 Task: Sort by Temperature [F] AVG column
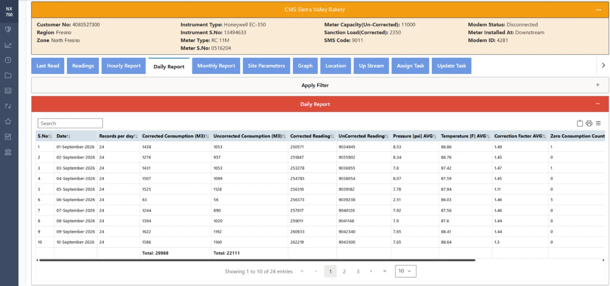[x=466, y=136]
